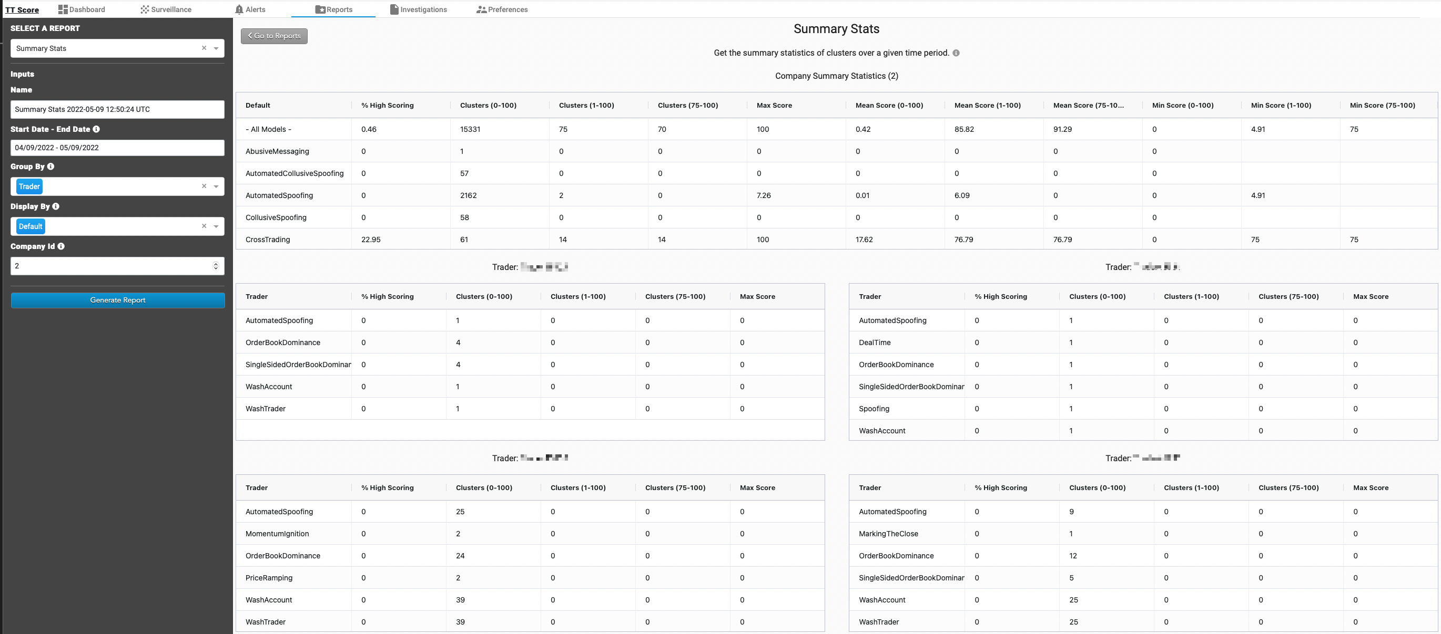Clear the Trader Group By selection
Image resolution: width=1441 pixels, height=634 pixels.
click(x=204, y=186)
